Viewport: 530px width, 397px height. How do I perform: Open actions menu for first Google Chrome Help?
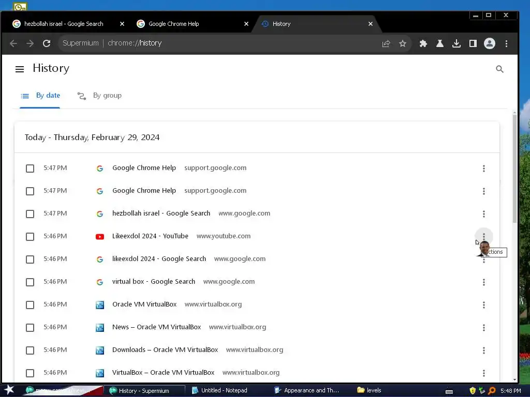tap(484, 169)
